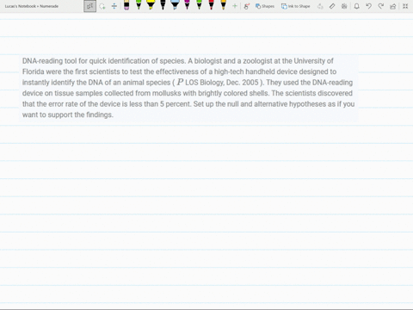Viewport: 413px width, 310px height.
Task: Choose the light blue highlighter
Action: (x=175, y=5)
